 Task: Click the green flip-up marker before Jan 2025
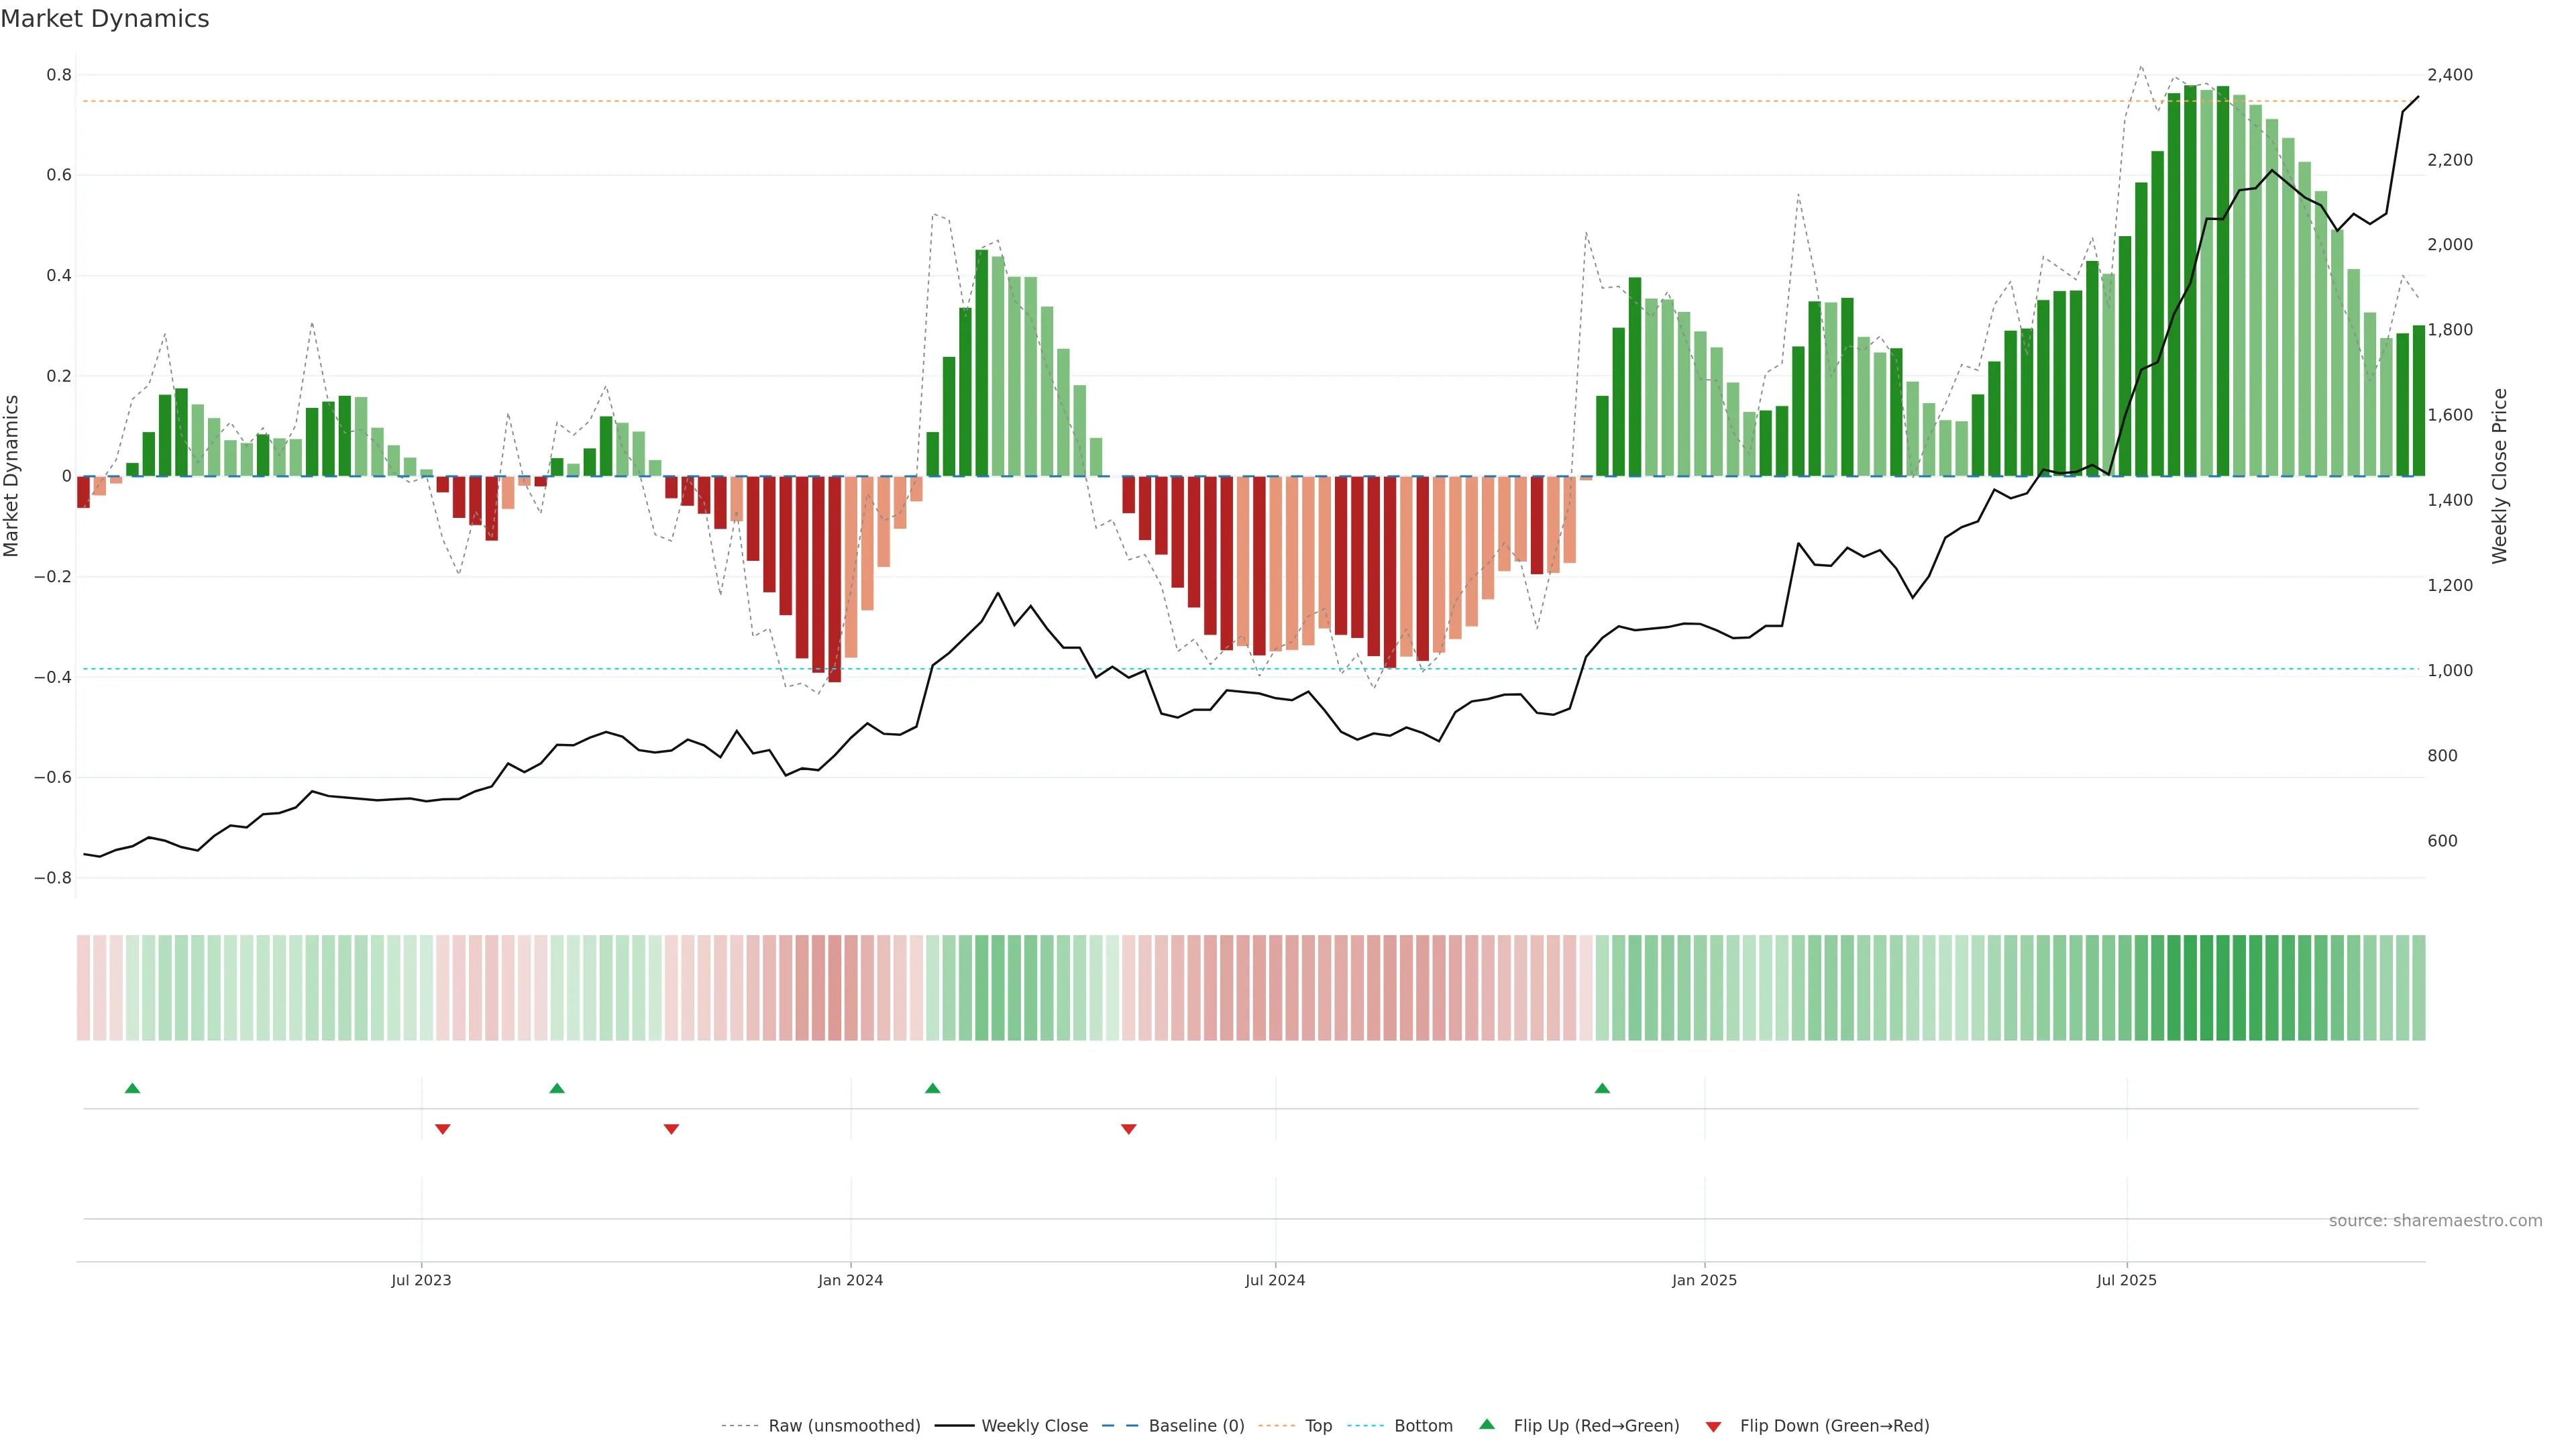click(1602, 1088)
